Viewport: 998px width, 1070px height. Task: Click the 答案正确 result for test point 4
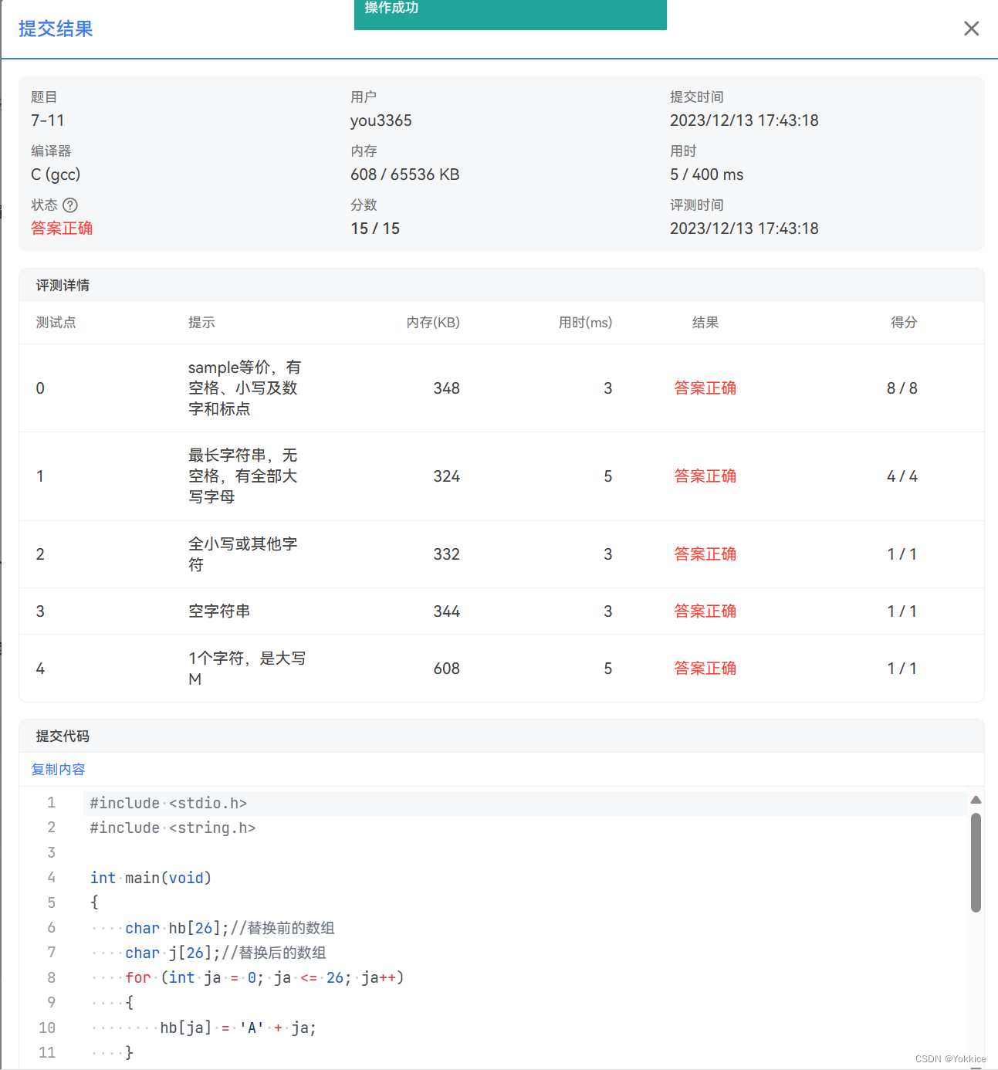click(x=705, y=668)
